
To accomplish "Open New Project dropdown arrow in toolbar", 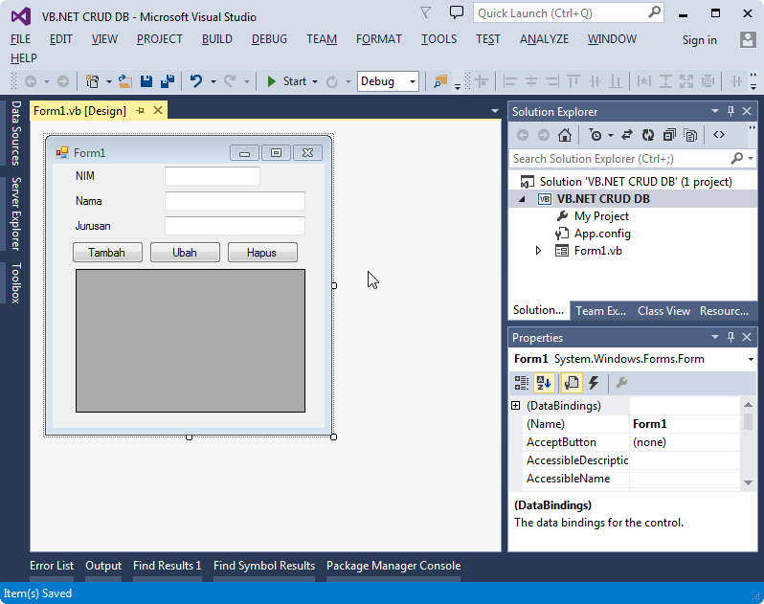I will click(108, 81).
